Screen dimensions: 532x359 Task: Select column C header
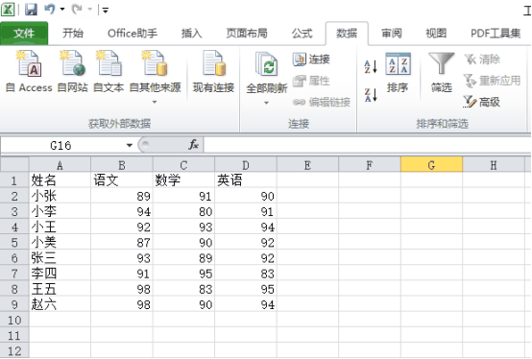coord(183,165)
